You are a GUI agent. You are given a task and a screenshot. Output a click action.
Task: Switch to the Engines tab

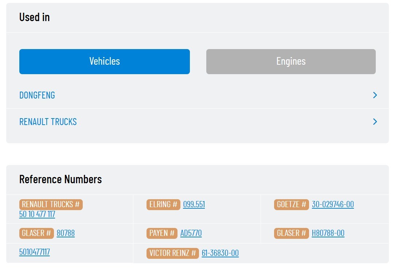291,61
